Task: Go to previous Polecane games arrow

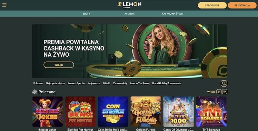Action: click(x=219, y=92)
